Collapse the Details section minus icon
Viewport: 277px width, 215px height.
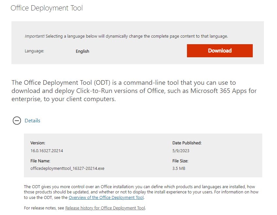pos(17,120)
